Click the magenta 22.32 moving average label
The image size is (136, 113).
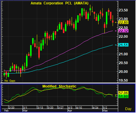tap(123, 31)
